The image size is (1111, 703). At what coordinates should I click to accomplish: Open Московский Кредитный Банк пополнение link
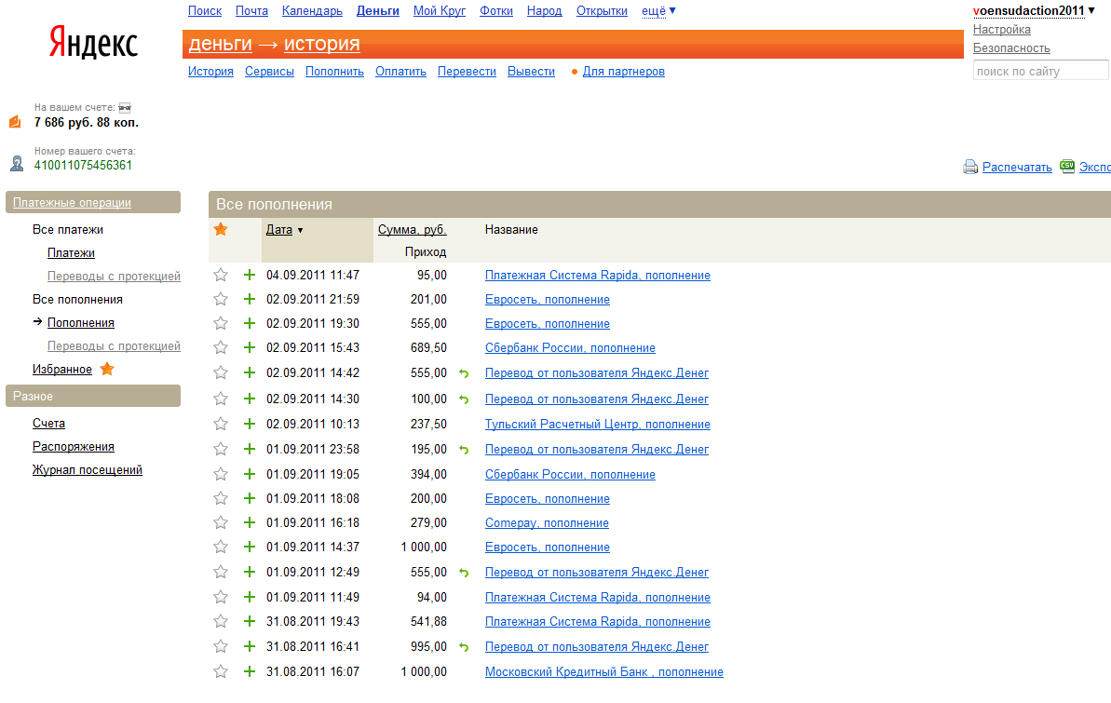click(x=603, y=672)
